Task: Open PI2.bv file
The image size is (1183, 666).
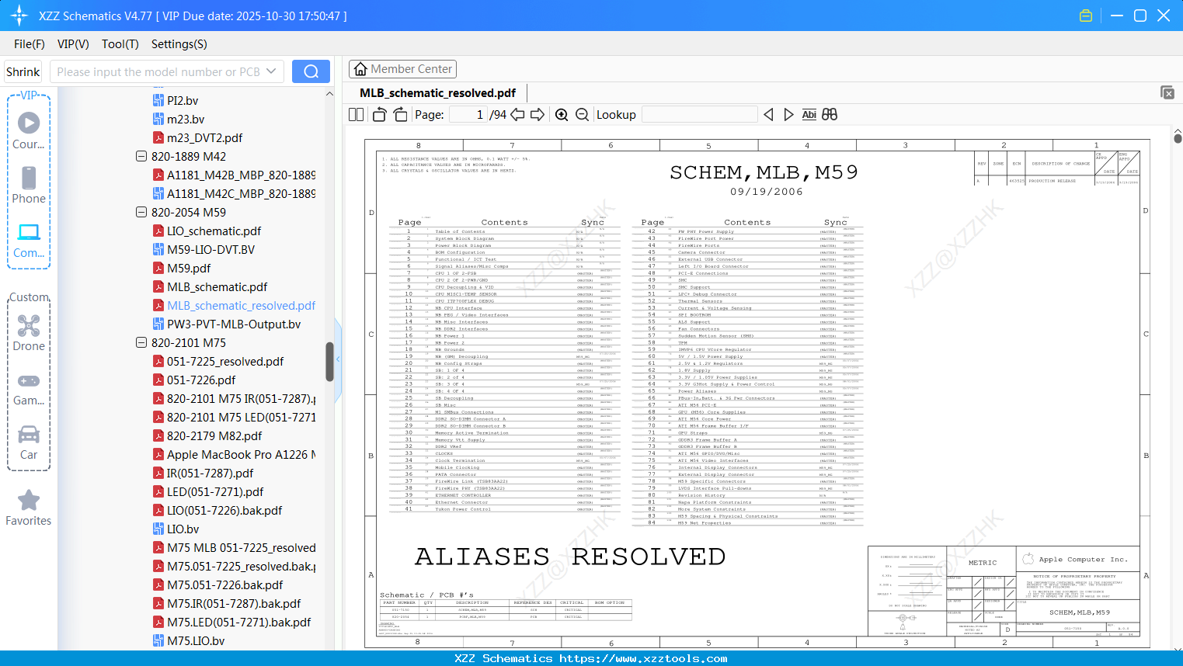Action: pyautogui.click(x=183, y=100)
